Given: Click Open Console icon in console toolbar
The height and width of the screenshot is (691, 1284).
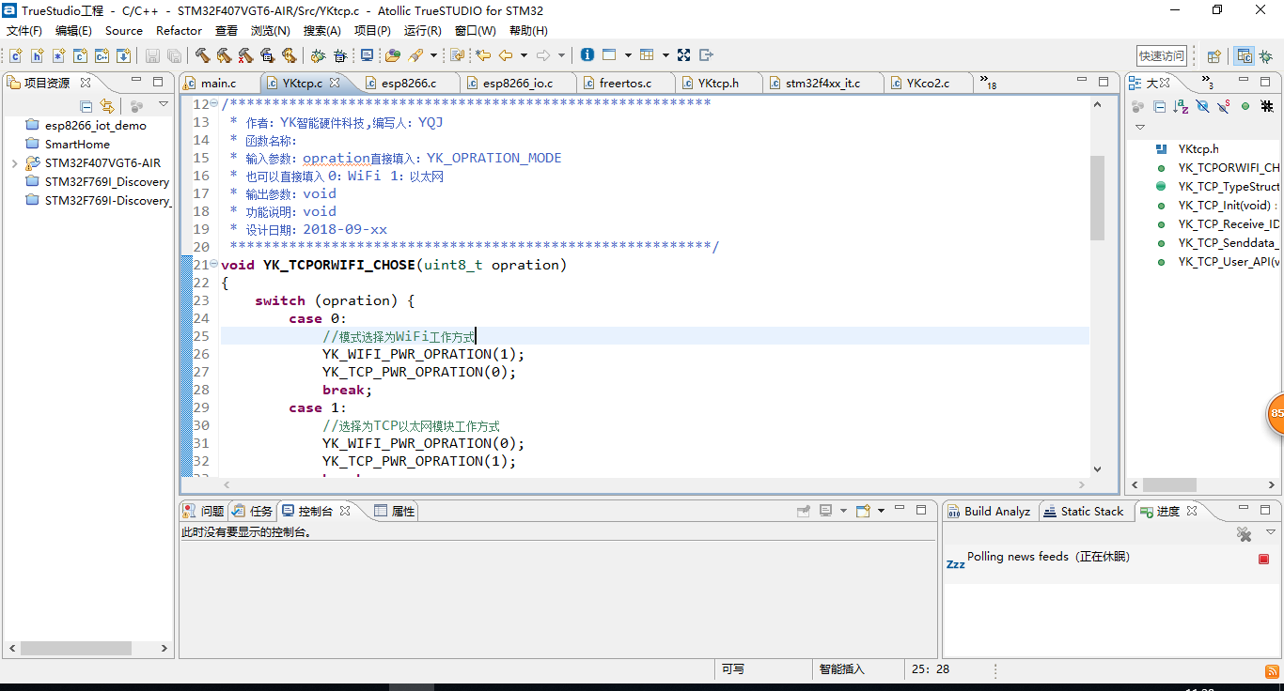Looking at the screenshot, I should (862, 511).
